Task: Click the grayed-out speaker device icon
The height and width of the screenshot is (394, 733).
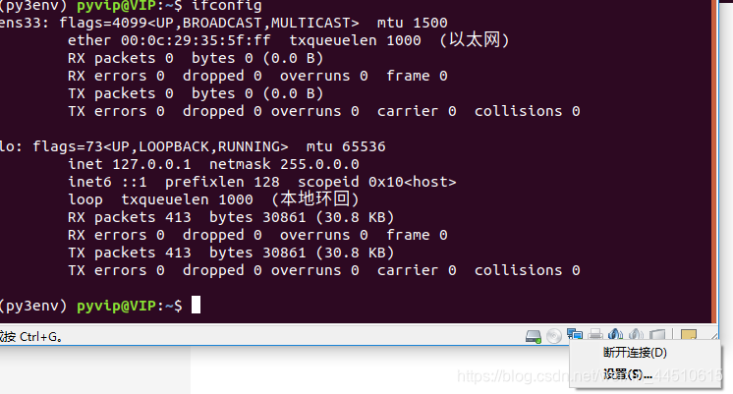Action: (x=637, y=335)
